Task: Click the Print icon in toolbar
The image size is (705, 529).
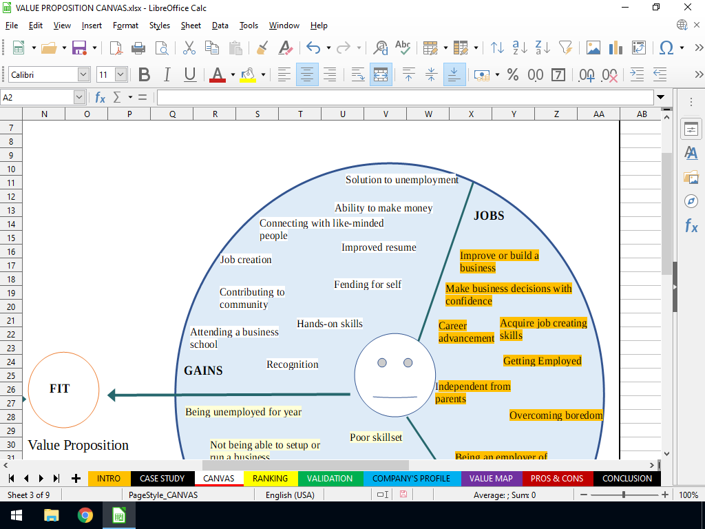Action: (x=138, y=48)
